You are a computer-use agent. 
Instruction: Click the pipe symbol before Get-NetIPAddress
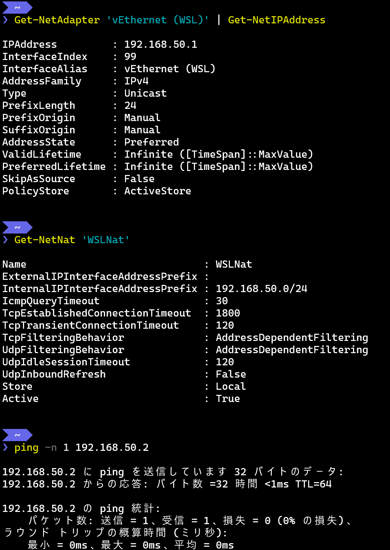coord(219,20)
